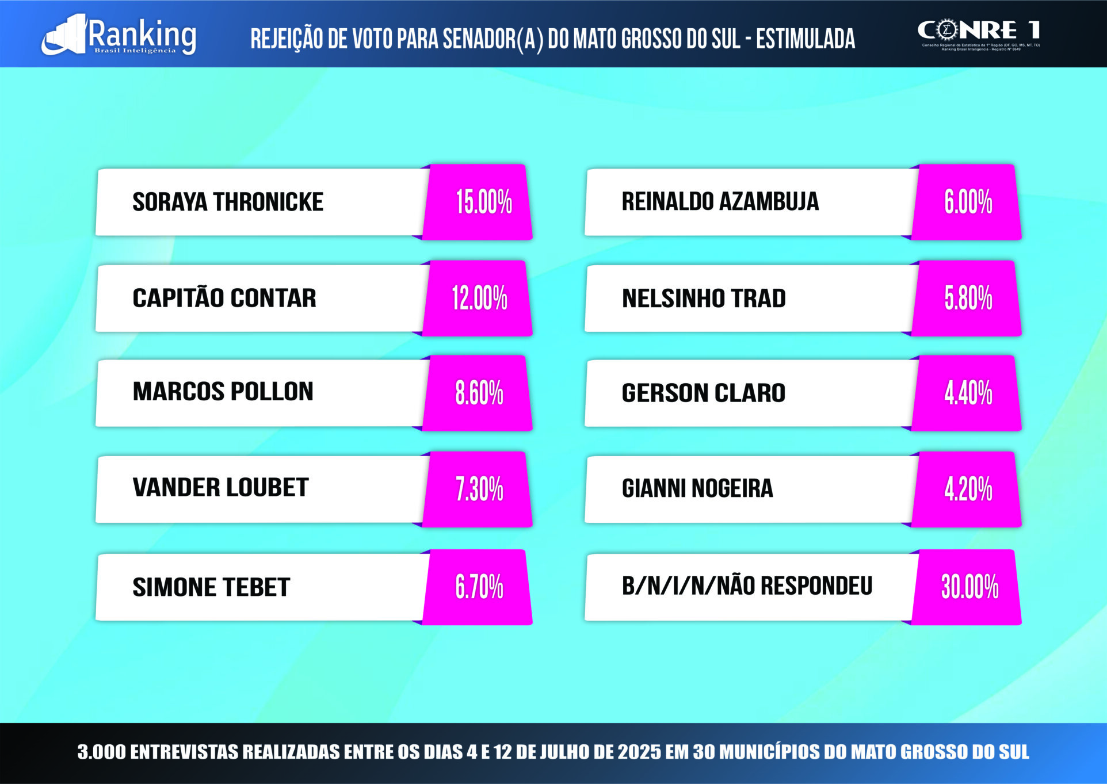Image resolution: width=1107 pixels, height=784 pixels.
Task: Select the Capitão Contar name box
Action: tap(262, 298)
